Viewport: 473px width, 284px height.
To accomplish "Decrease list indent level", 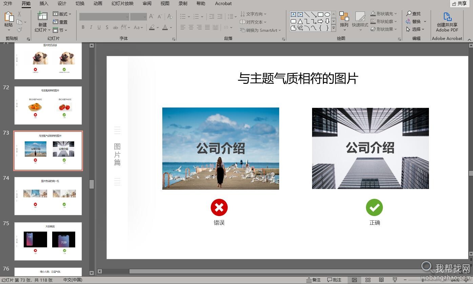I will [x=212, y=16].
